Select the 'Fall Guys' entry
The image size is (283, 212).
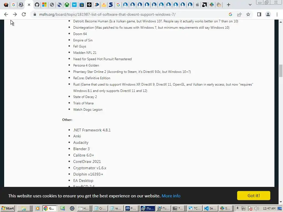click(80, 46)
